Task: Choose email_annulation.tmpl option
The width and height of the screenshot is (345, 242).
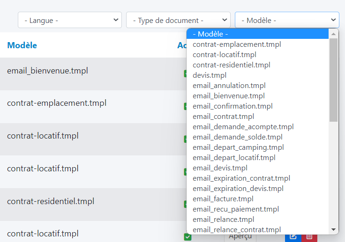Action: coord(229,86)
